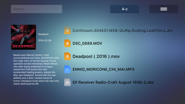Click the Deadpool title label beside poster
This screenshot has width=185, height=104.
(x=43, y=34)
